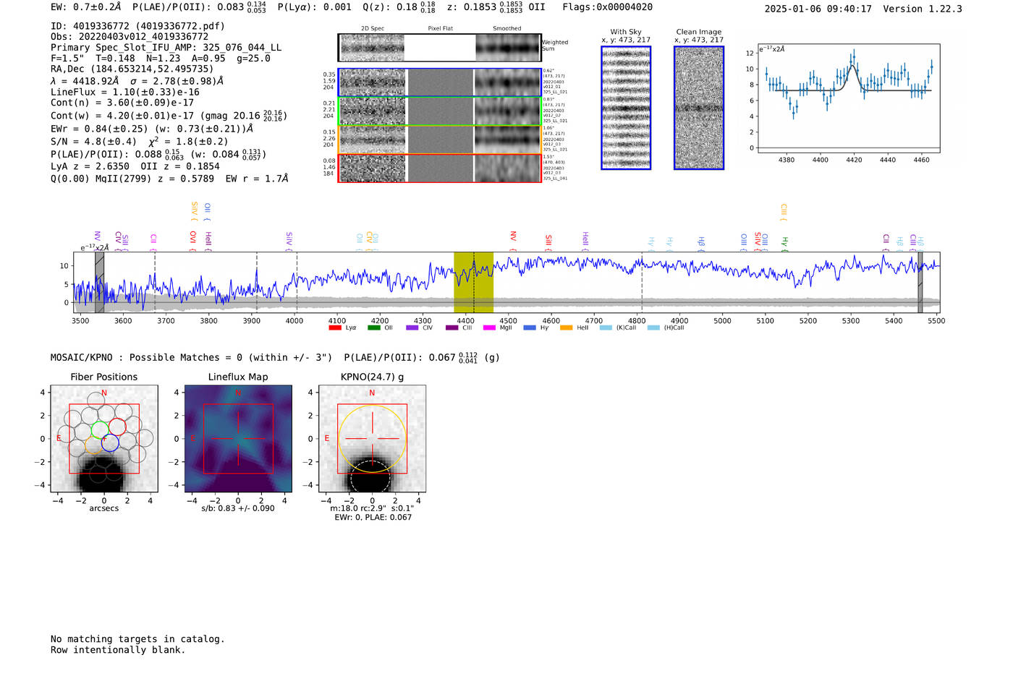Click the yellow highlighted band in the spectrum
This screenshot has width=1013, height=689.
tap(473, 282)
